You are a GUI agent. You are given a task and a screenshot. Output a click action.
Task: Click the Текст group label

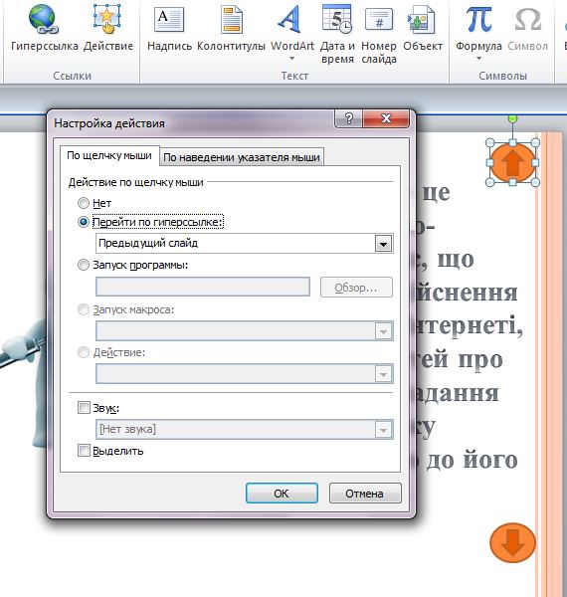pyautogui.click(x=294, y=76)
